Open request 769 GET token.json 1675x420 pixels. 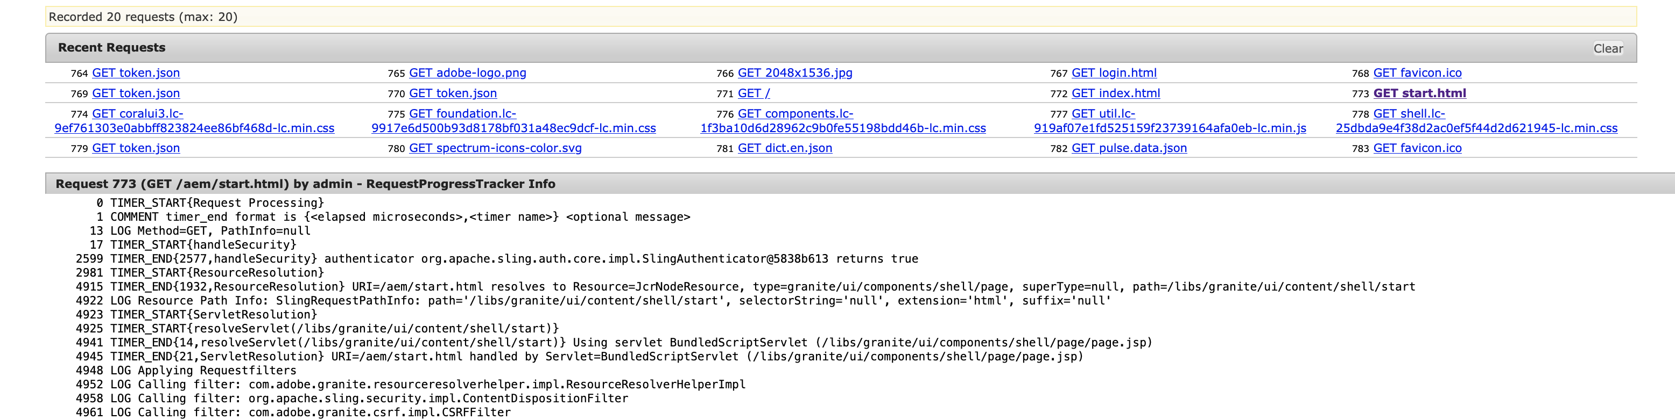136,93
